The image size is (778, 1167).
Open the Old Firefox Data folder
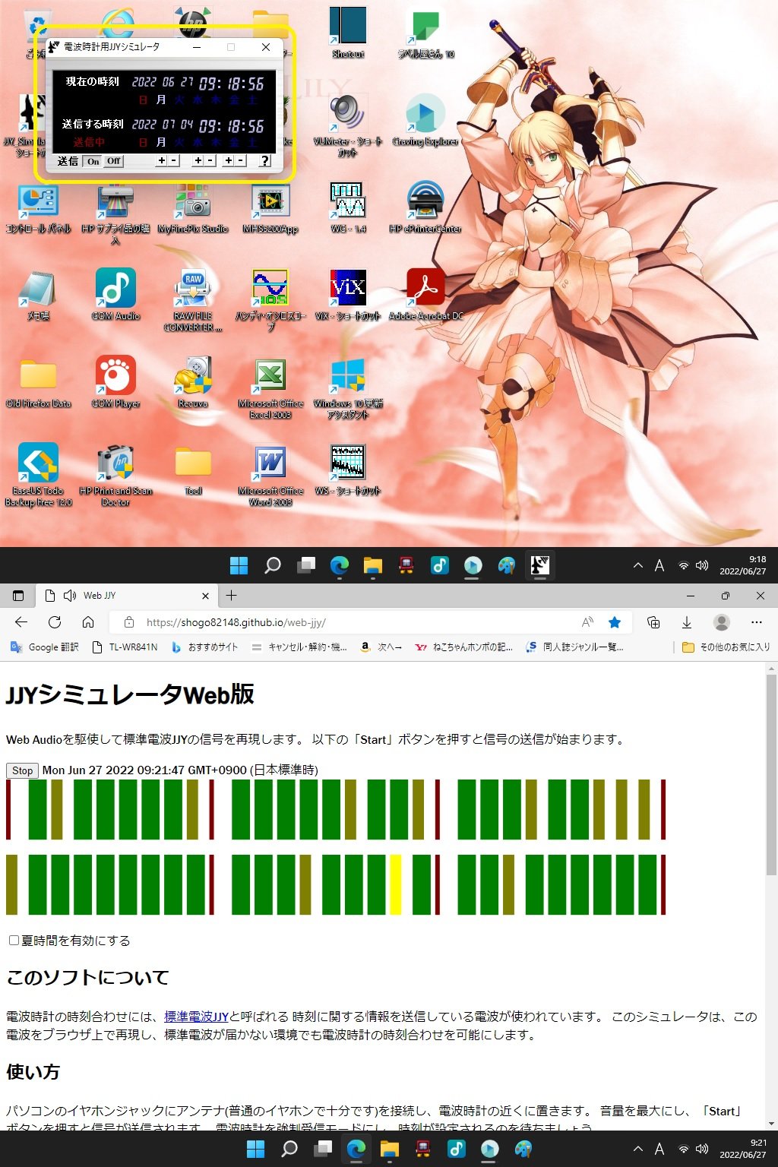tap(38, 383)
